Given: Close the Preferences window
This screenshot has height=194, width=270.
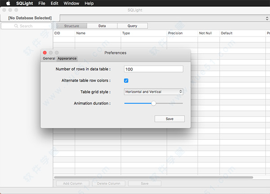Looking at the screenshot, I should click(45, 53).
